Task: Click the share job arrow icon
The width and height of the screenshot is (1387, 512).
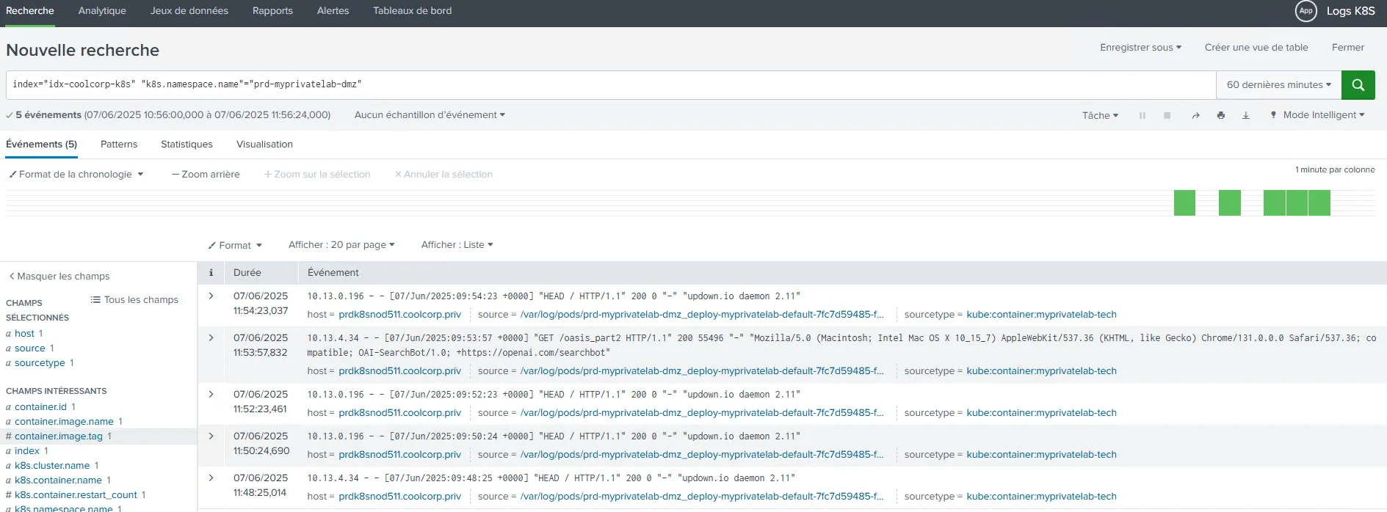Action: point(1195,116)
